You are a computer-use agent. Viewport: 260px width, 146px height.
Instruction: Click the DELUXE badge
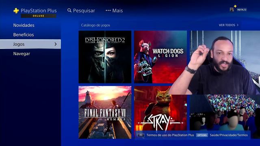[x=39, y=16]
